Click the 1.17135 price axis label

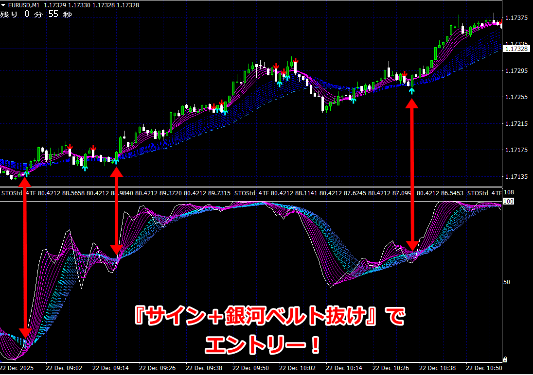(516, 176)
